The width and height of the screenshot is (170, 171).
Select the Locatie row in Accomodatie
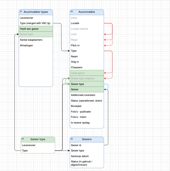[x=87, y=23]
